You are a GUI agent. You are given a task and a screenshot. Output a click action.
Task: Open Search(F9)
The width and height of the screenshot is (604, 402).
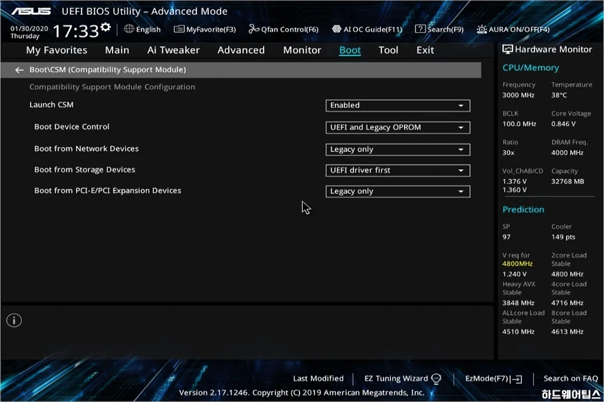click(439, 29)
